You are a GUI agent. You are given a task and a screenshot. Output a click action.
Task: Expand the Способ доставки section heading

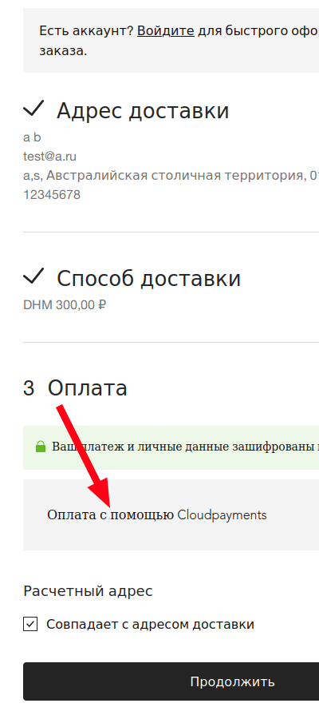(149, 278)
